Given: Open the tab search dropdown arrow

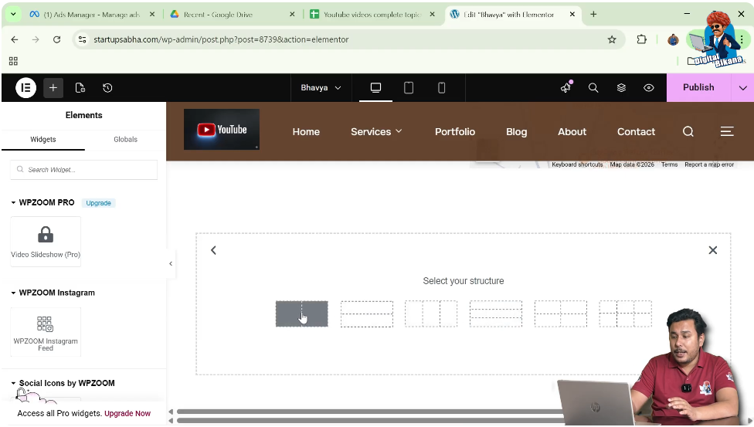Looking at the screenshot, I should tap(13, 15).
